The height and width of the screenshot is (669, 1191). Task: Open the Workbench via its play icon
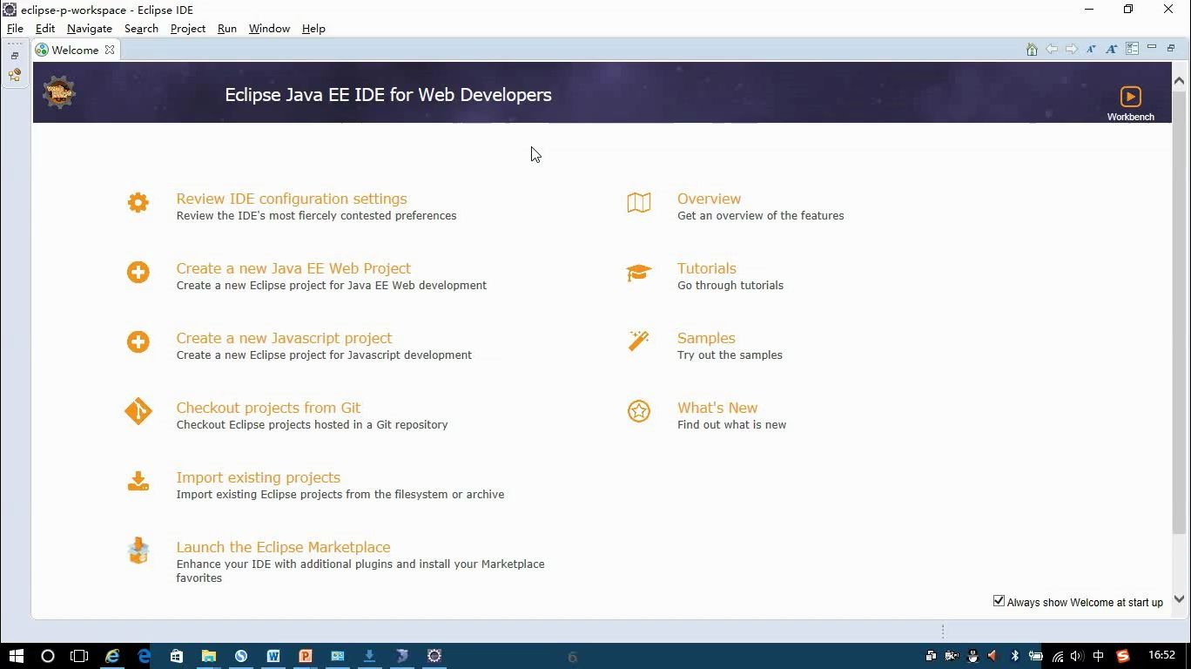[1130, 97]
